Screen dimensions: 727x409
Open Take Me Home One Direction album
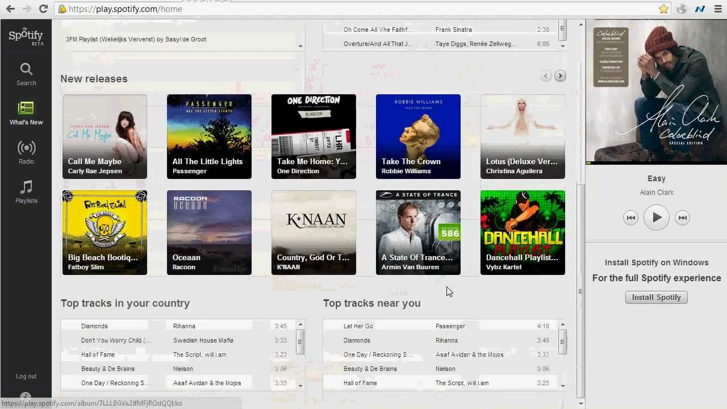click(314, 136)
